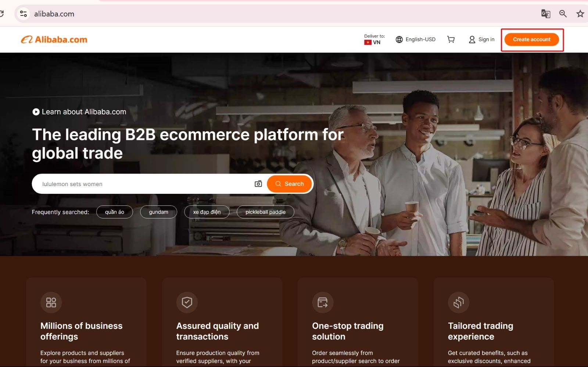
Task: Click the play icon beside Learn about Alibaba.com
Action: (36, 112)
